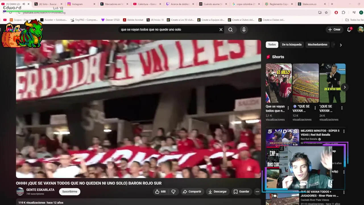Mute the YouTube tab with the speaker icon
The height and width of the screenshot is (205, 364).
tap(24, 4)
